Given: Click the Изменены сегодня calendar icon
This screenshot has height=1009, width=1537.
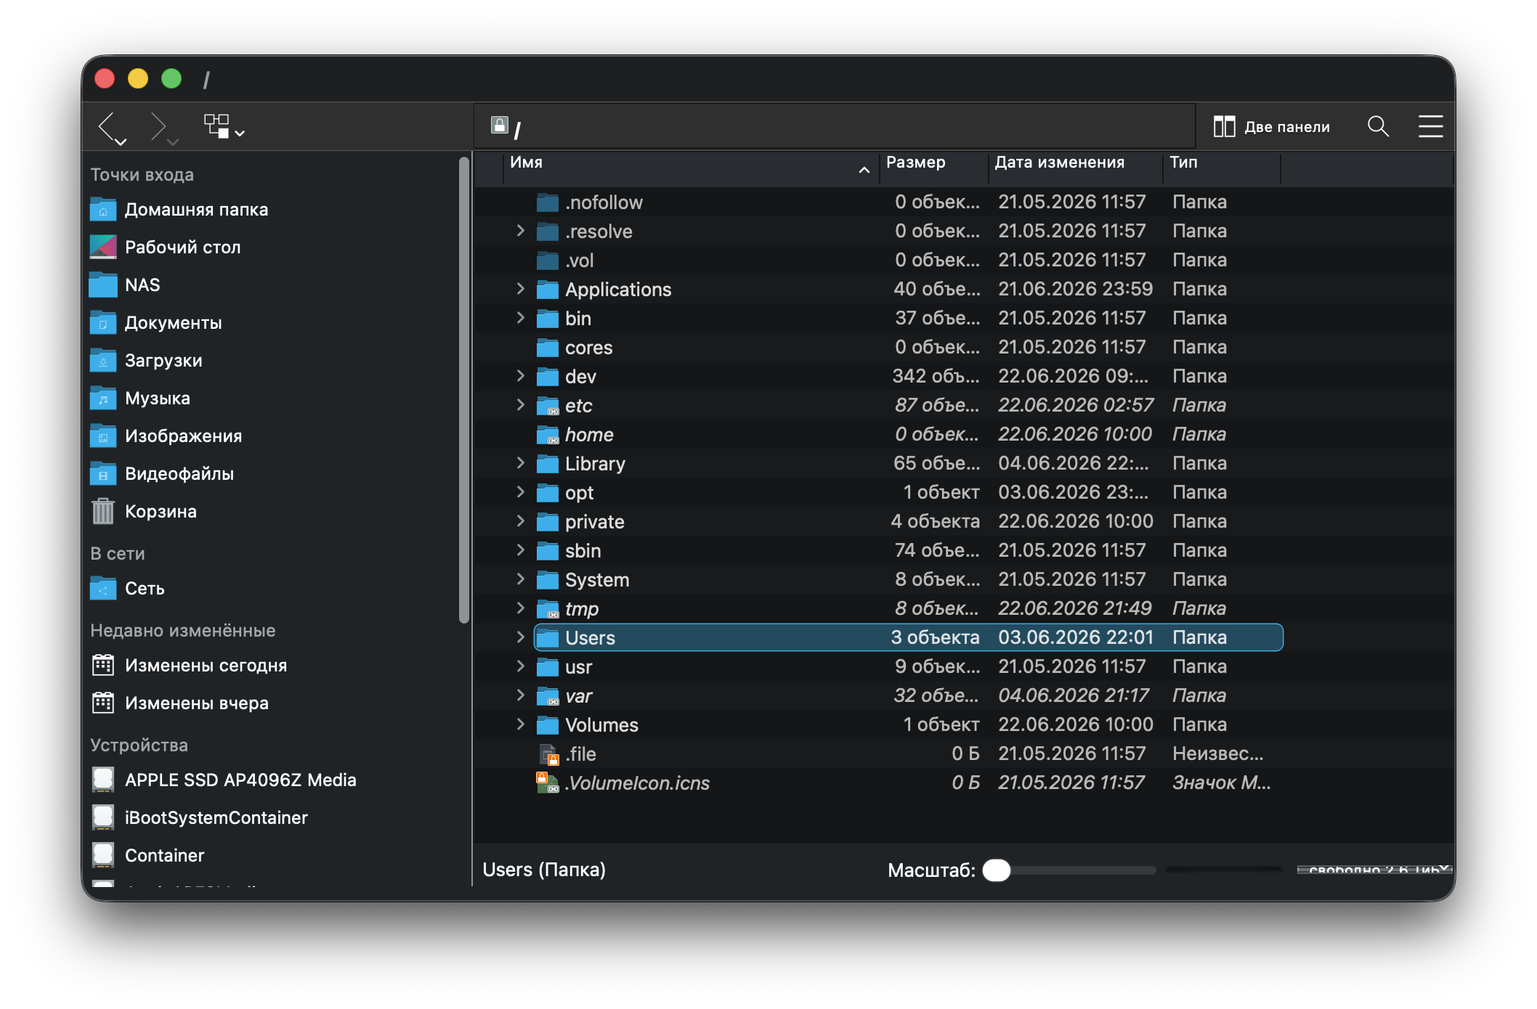Looking at the screenshot, I should coord(103,666).
